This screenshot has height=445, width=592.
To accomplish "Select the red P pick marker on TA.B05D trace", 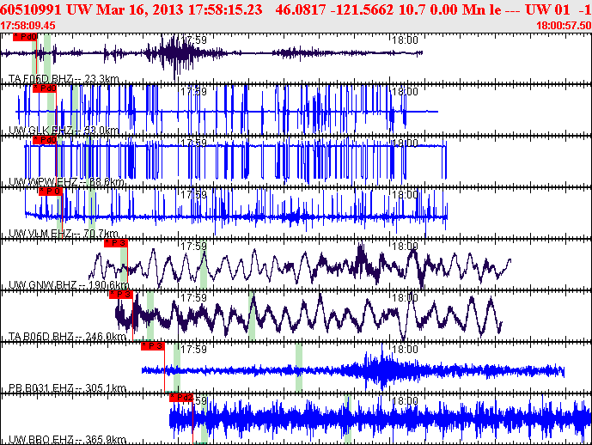I will coord(121,295).
